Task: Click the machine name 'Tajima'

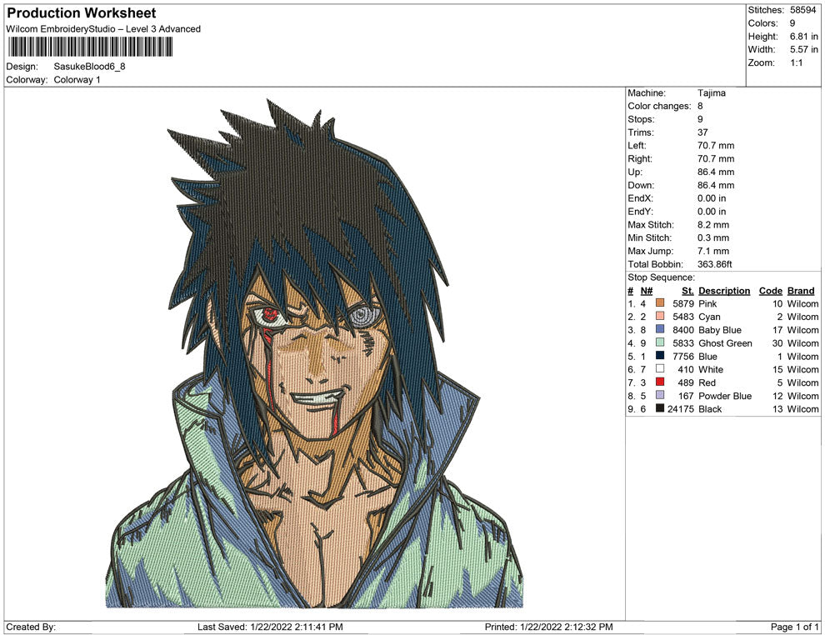Action: click(712, 93)
